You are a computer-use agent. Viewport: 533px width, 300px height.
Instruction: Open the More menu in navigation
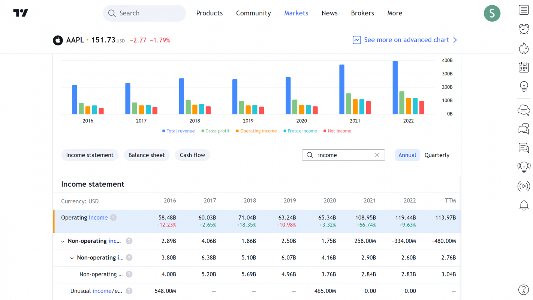pos(395,13)
